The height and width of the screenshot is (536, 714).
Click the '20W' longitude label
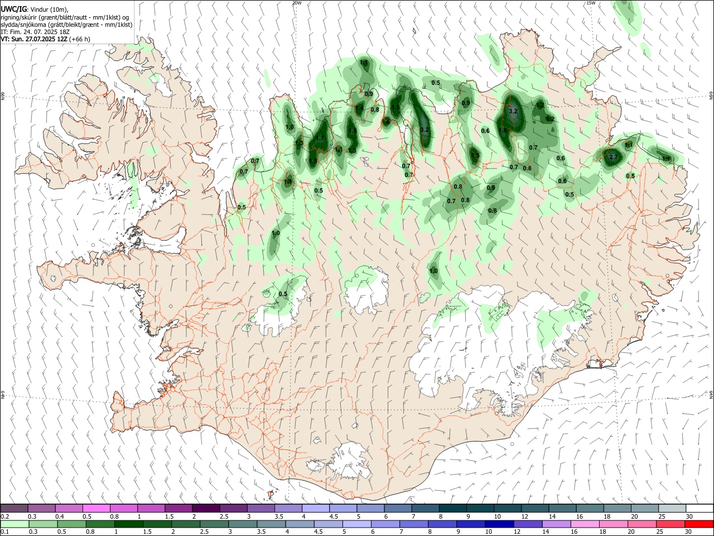pyautogui.click(x=297, y=3)
